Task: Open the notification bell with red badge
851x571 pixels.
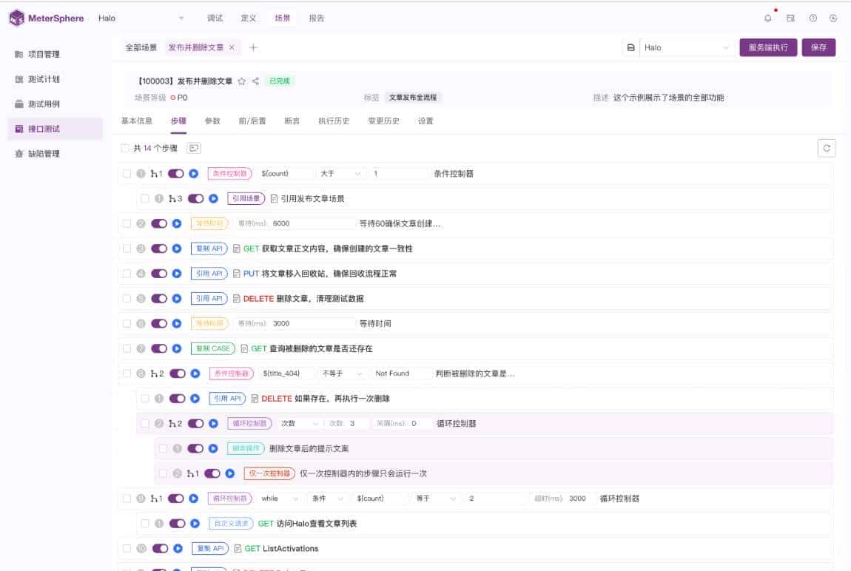Action: [x=768, y=18]
